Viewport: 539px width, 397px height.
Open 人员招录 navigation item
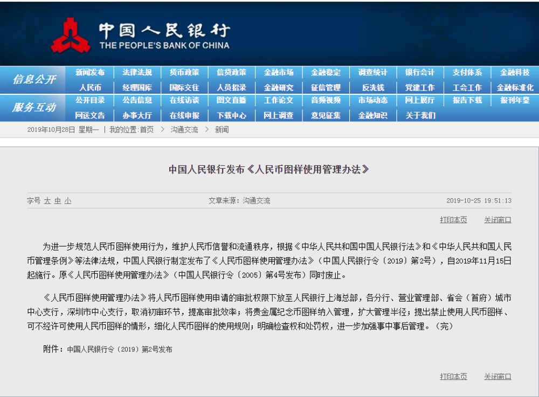tap(231, 88)
